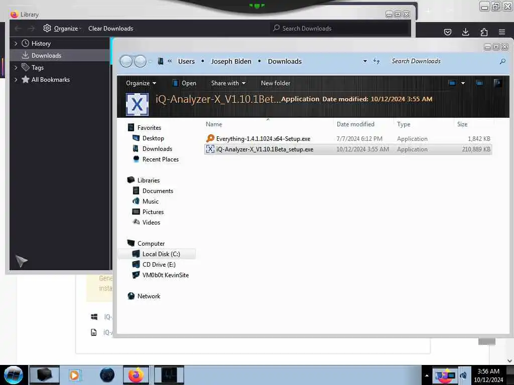This screenshot has height=385, width=514.
Task: Open Firefox downloads panel arrow icon
Action: [465, 32]
